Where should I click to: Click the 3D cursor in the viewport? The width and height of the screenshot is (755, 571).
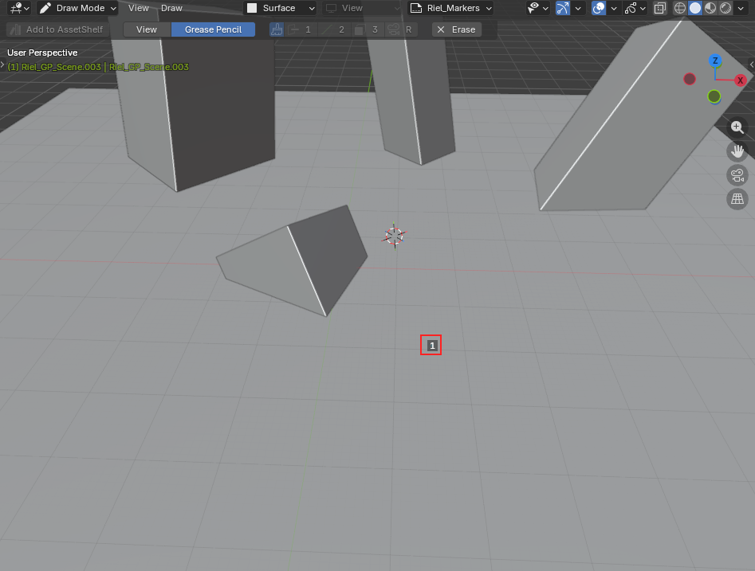click(395, 236)
